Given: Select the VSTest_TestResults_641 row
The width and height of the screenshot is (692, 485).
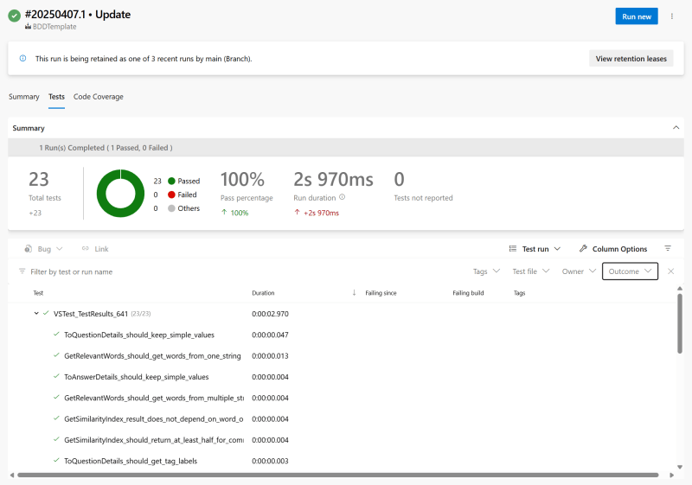Looking at the screenshot, I should coord(343,314).
